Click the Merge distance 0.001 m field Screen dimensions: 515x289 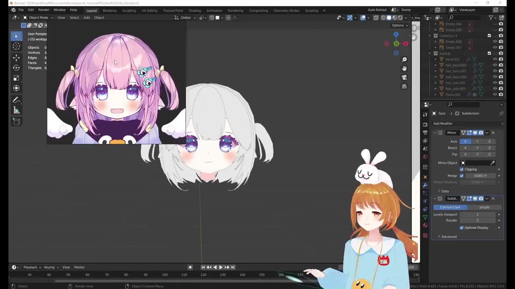point(480,175)
